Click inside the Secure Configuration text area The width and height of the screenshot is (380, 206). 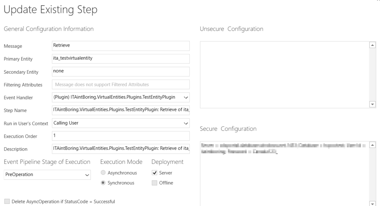(x=285, y=173)
